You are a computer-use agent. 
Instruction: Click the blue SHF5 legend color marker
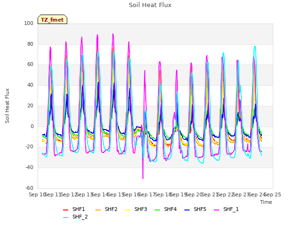[x=187, y=210]
